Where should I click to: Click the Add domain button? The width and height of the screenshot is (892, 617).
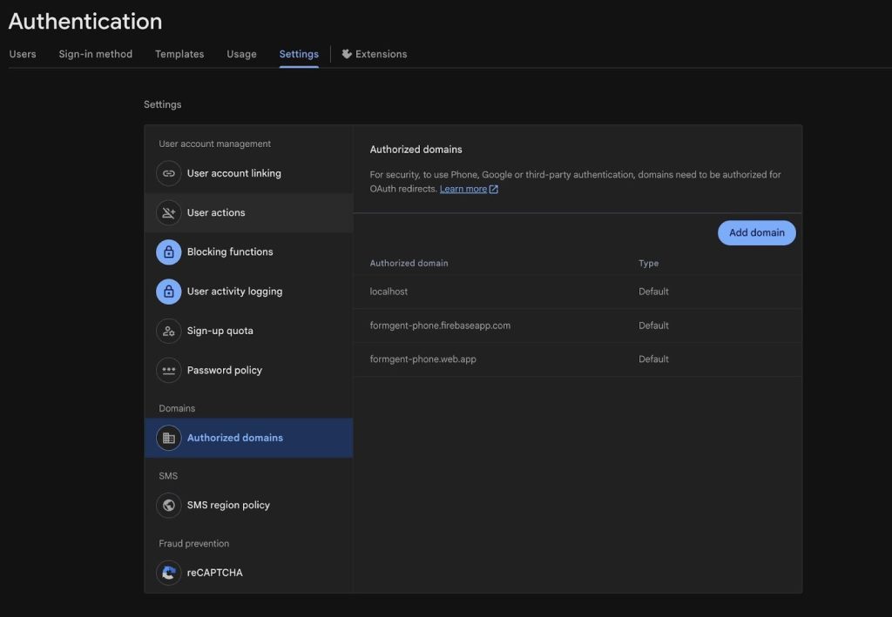click(757, 233)
